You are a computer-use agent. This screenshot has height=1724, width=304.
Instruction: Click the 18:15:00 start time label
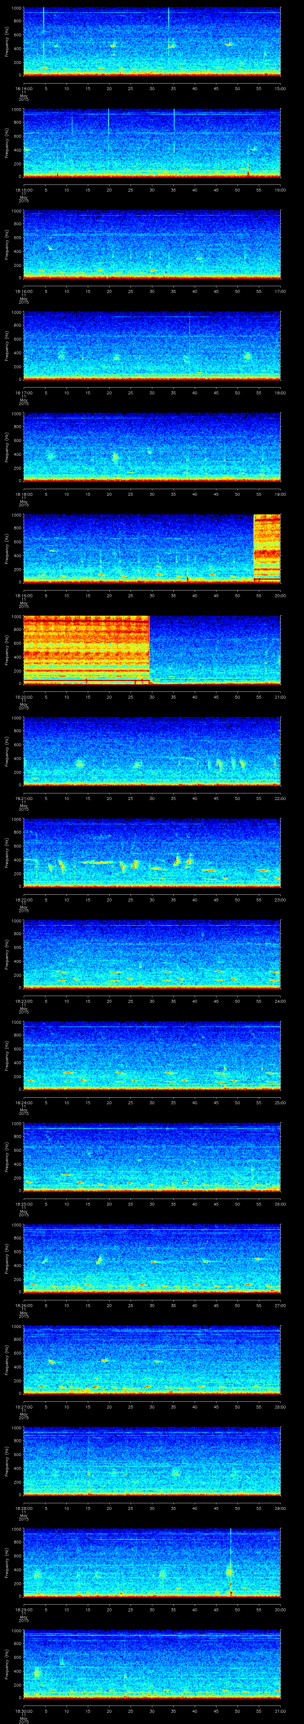coord(23,190)
